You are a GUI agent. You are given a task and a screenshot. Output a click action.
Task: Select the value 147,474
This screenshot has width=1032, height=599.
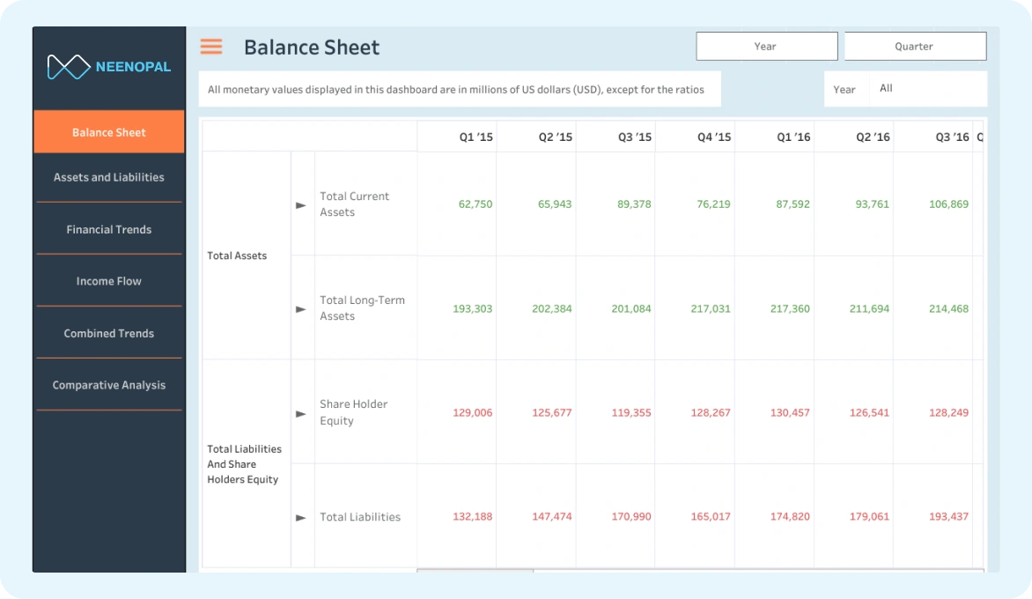[551, 517]
